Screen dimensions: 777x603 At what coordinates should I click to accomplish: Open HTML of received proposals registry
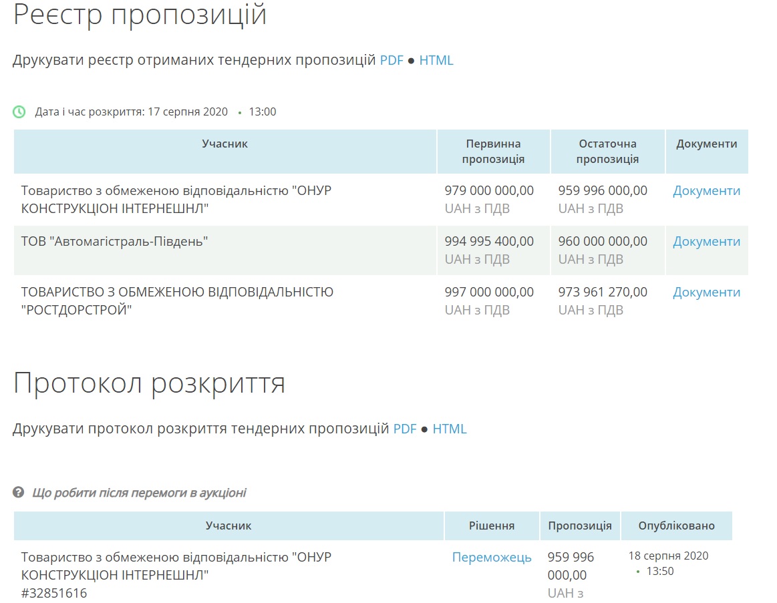pos(436,60)
